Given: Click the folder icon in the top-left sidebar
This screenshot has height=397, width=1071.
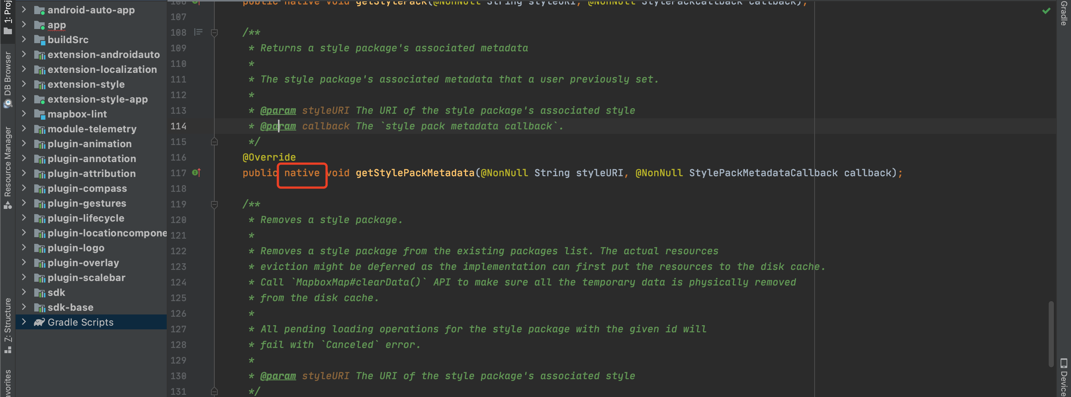Looking at the screenshot, I should click(x=7, y=29).
